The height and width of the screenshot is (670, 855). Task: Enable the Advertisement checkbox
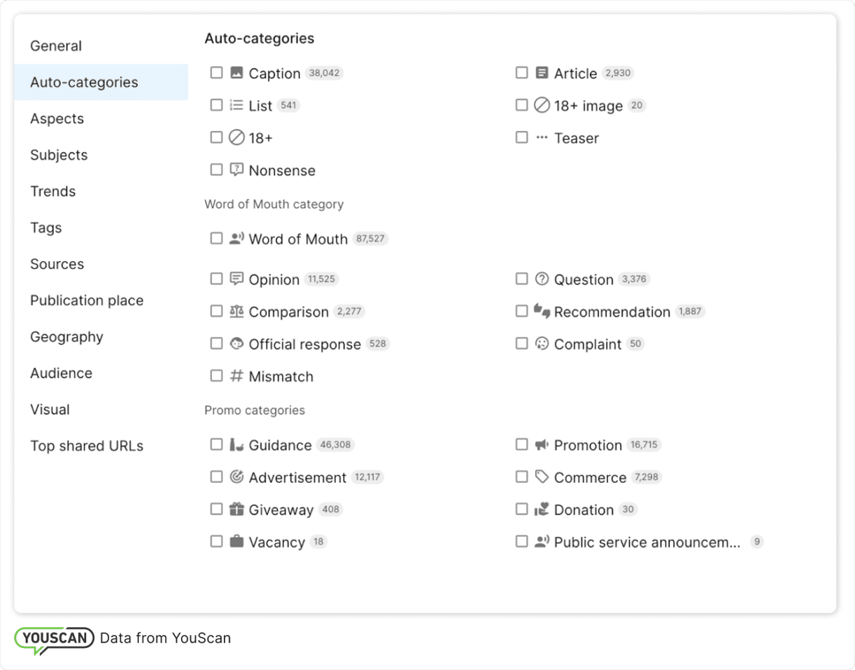(x=216, y=476)
